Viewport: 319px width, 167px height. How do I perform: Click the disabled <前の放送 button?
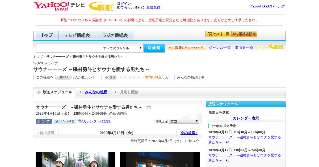pyautogui.click(x=46, y=133)
